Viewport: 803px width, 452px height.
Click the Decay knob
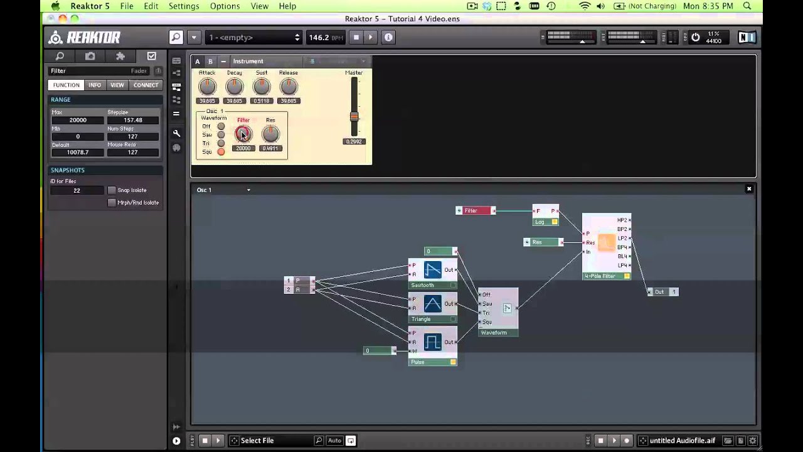point(234,87)
